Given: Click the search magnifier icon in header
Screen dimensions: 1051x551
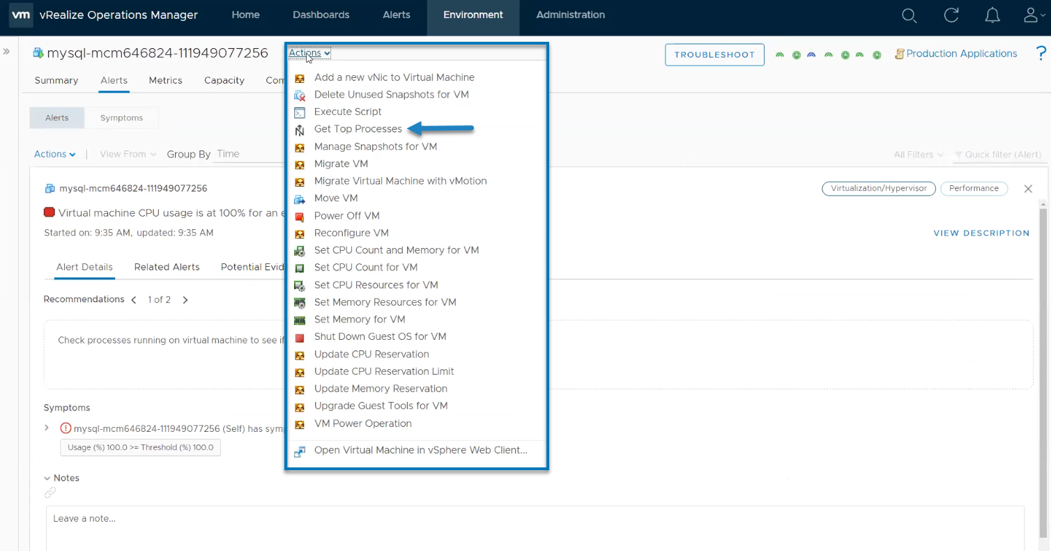Looking at the screenshot, I should pyautogui.click(x=909, y=15).
